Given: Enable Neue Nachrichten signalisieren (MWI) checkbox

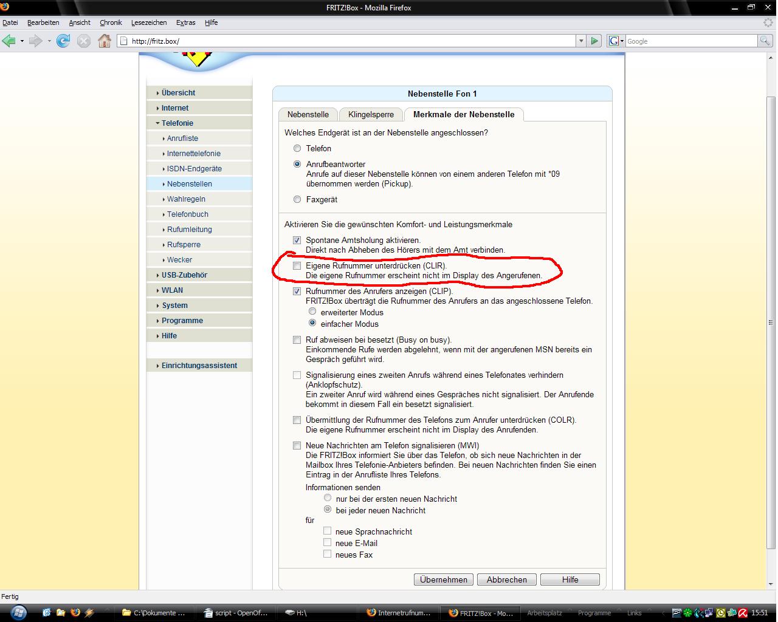Looking at the screenshot, I should point(297,446).
